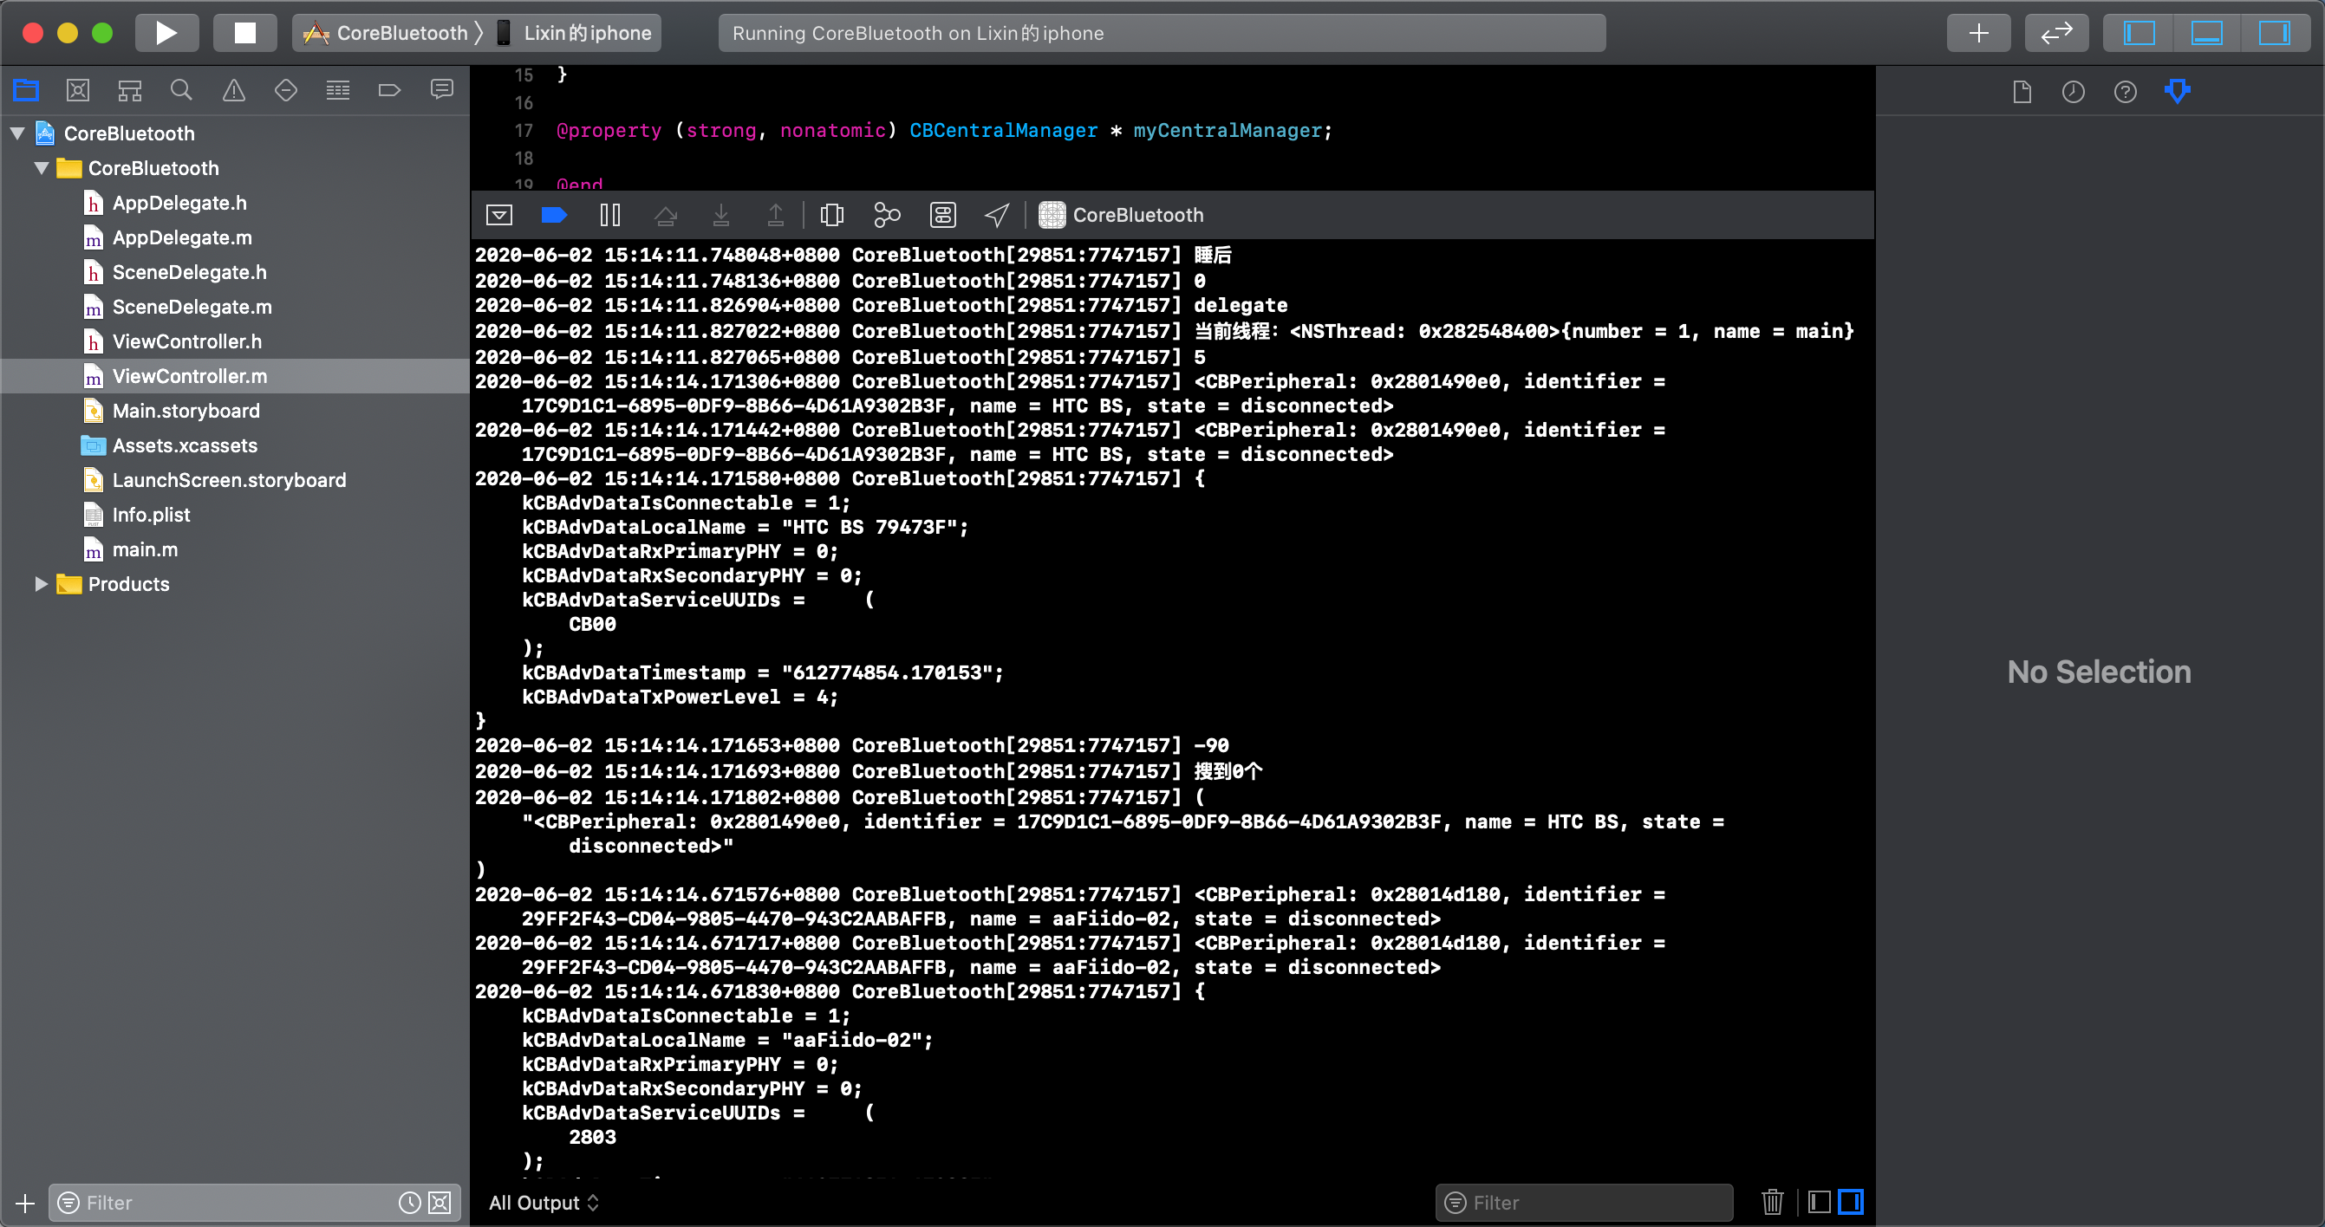Clear the console with trash icon

point(1772,1202)
